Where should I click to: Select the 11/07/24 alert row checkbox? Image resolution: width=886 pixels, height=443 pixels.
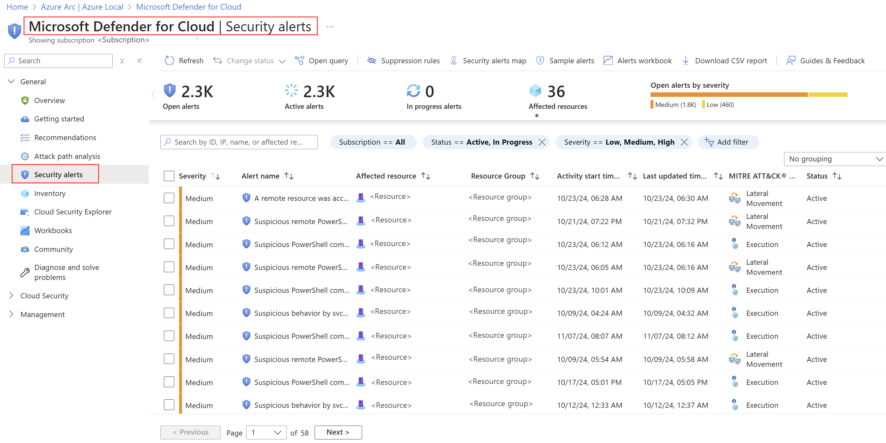point(169,336)
